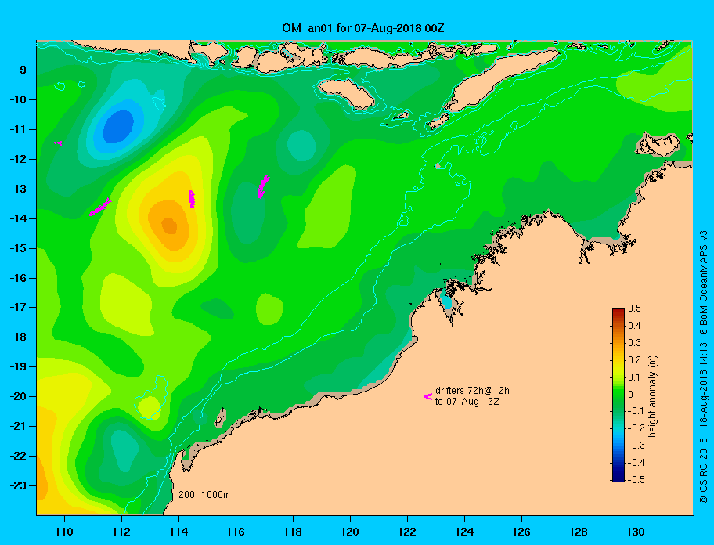Click the latitude axis label -15
This screenshot has height=545, width=714.
(17, 248)
